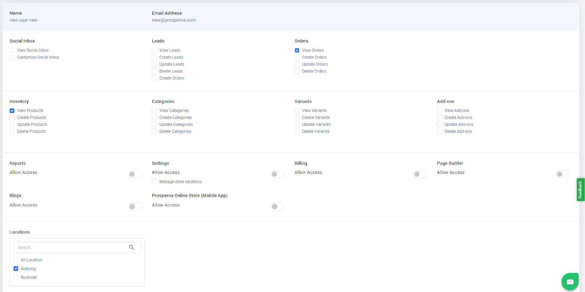This screenshot has height=292, width=585.
Task: Click the Social Inbox section heading
Action: 22,41
